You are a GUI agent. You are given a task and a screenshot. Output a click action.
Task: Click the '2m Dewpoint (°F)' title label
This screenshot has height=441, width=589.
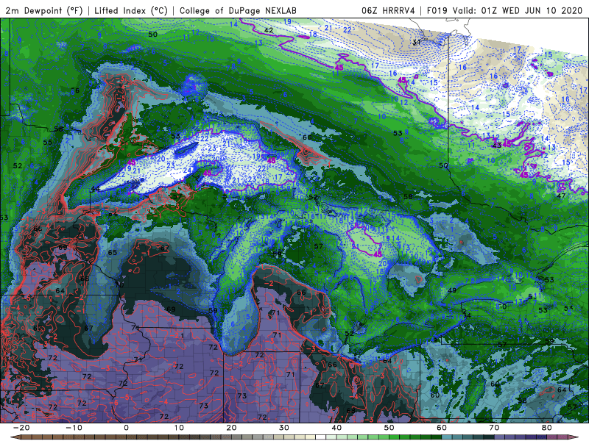[x=44, y=11]
